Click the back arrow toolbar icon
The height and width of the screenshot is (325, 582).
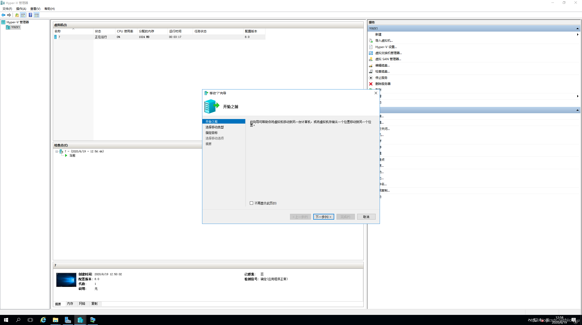pyautogui.click(x=3, y=15)
